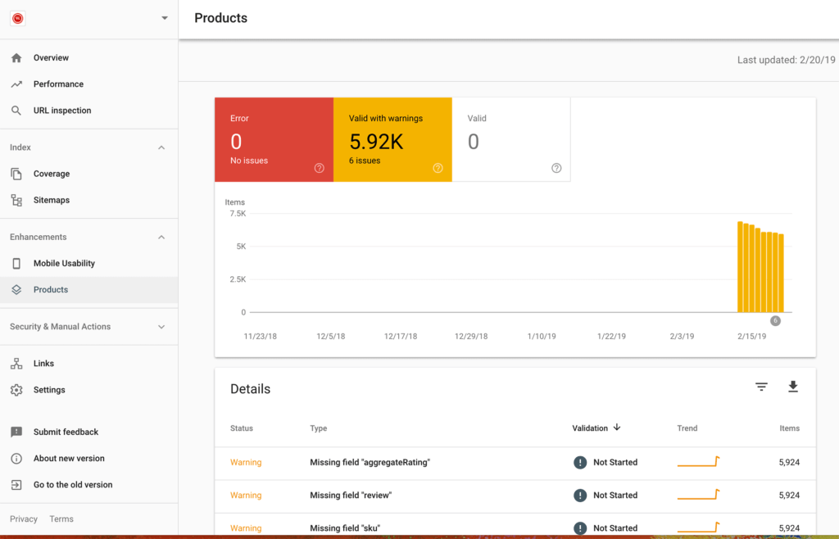839x539 pixels.
Task: Toggle the Valid with warnings card
Action: pos(392,139)
